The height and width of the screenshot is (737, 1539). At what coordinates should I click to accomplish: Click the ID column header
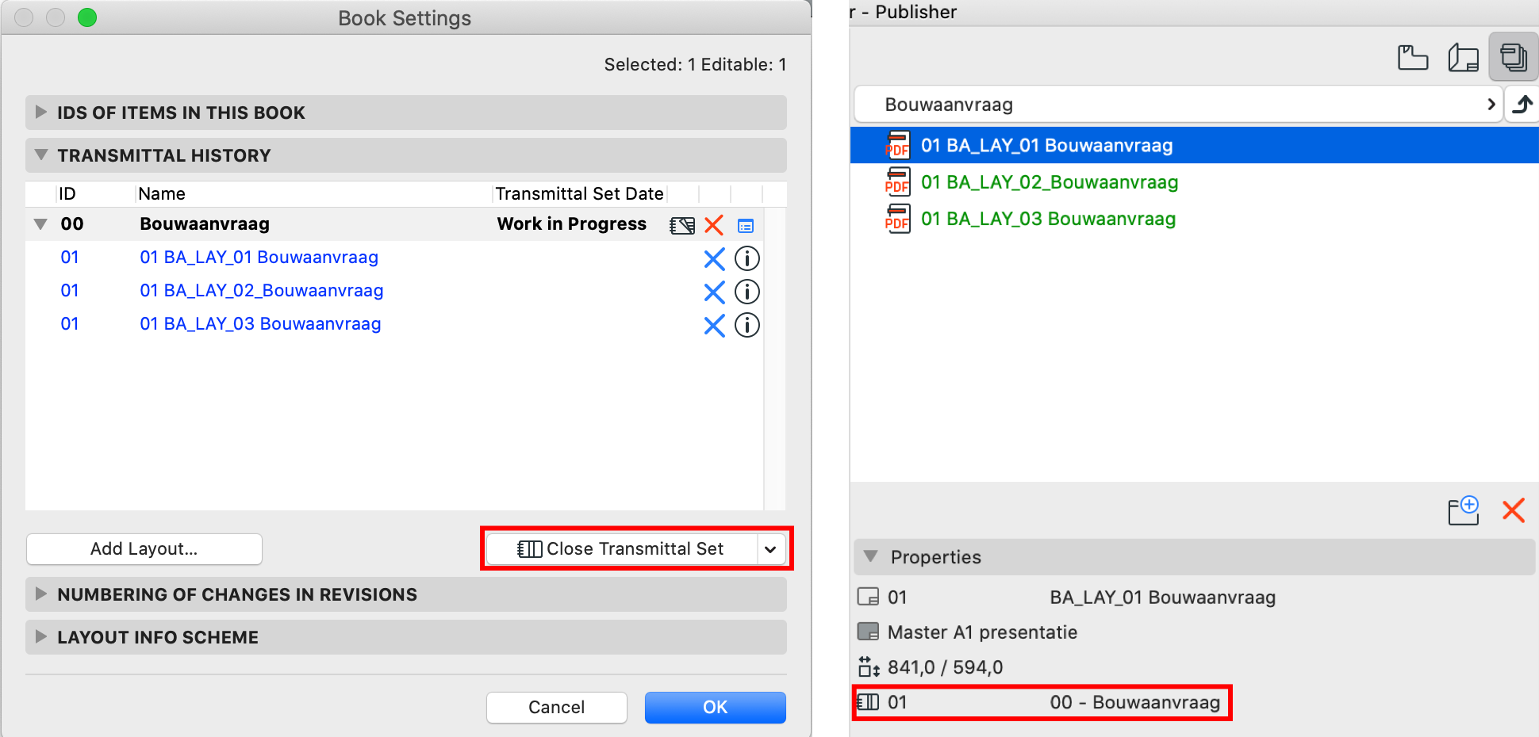(67, 193)
